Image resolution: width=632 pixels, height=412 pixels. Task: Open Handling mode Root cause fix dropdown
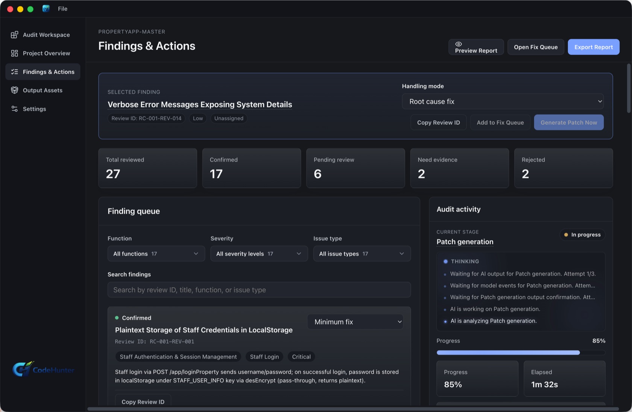point(503,101)
